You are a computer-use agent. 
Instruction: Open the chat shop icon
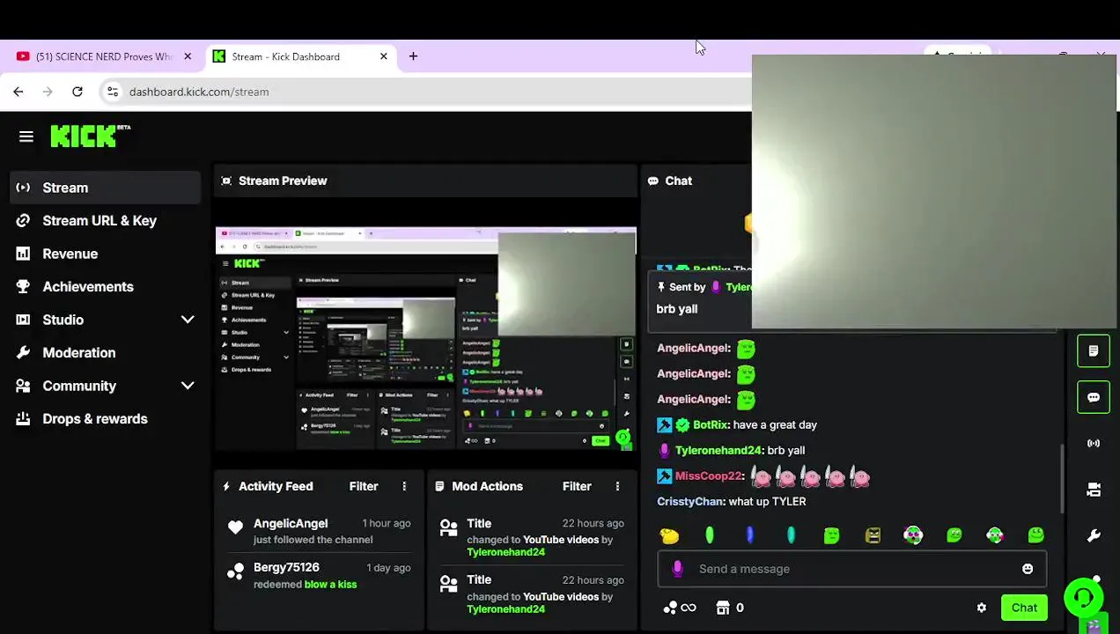point(724,608)
